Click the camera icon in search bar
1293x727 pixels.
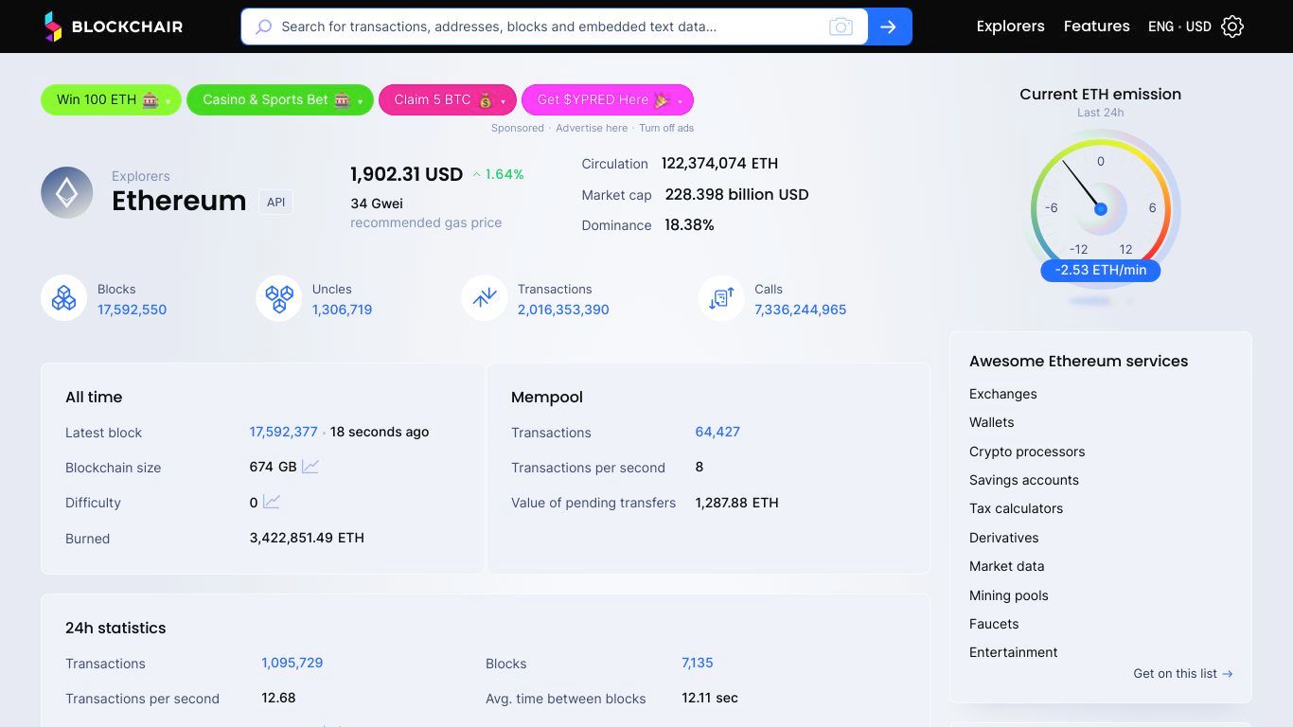point(841,27)
